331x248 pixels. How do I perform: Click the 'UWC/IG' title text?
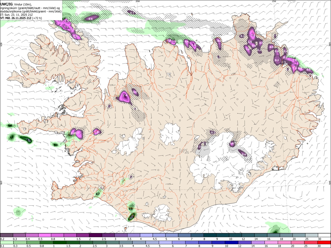click(6, 4)
